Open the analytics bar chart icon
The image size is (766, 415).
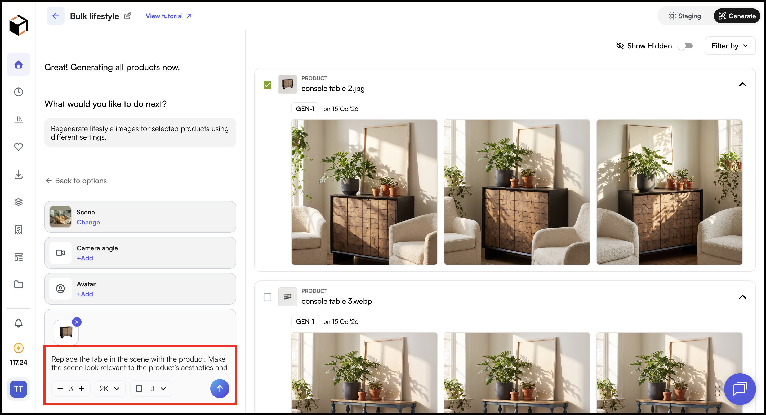coord(19,119)
